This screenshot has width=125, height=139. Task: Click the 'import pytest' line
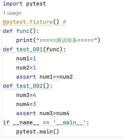[x=24, y=4]
